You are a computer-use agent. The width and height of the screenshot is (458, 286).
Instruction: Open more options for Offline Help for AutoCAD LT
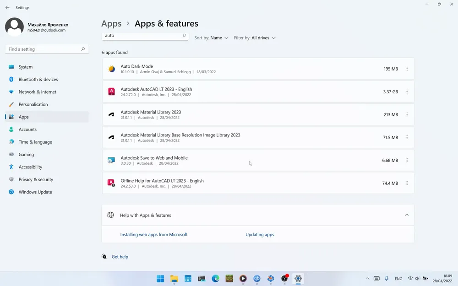tap(407, 183)
